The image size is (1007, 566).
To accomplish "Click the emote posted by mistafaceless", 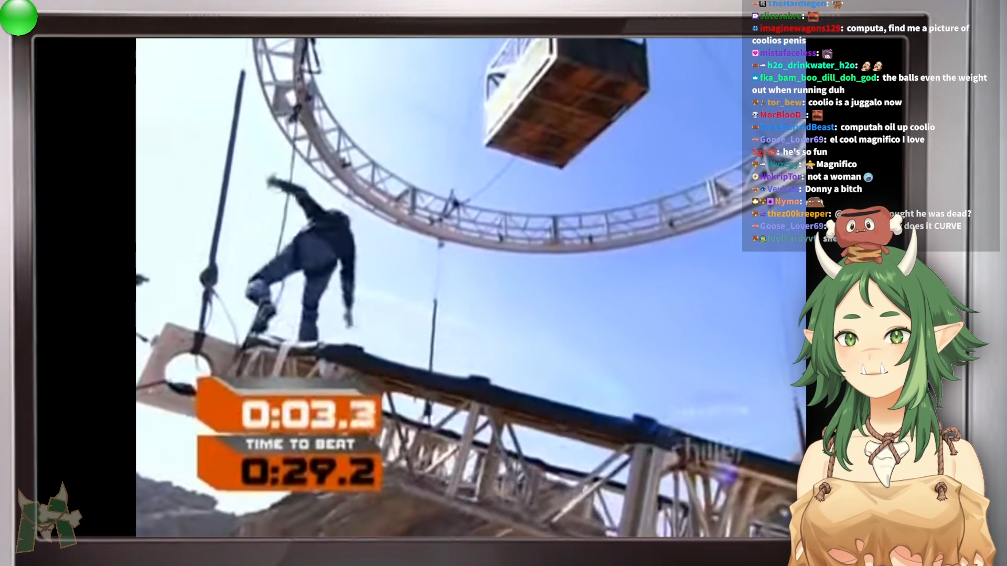I will 827,53.
